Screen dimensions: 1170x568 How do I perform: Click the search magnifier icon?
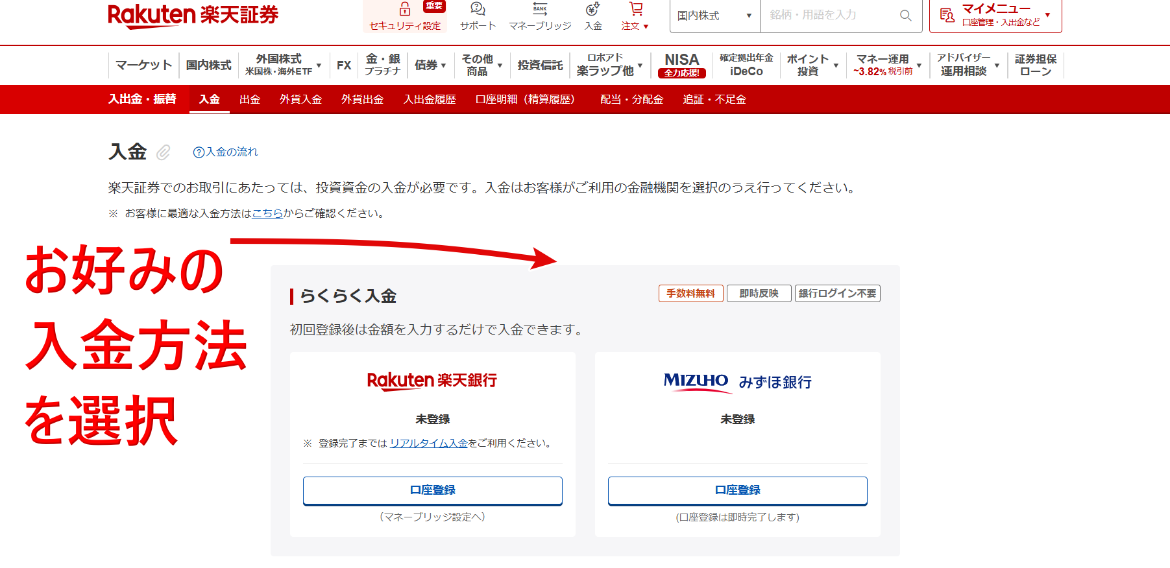pyautogui.click(x=906, y=15)
